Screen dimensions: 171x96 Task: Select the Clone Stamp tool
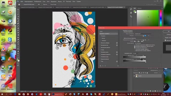coord(18,28)
